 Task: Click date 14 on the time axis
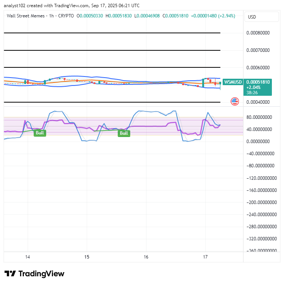[x=28, y=257]
